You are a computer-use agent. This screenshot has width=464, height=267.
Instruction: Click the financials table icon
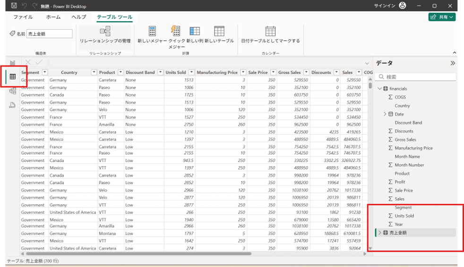pos(386,89)
